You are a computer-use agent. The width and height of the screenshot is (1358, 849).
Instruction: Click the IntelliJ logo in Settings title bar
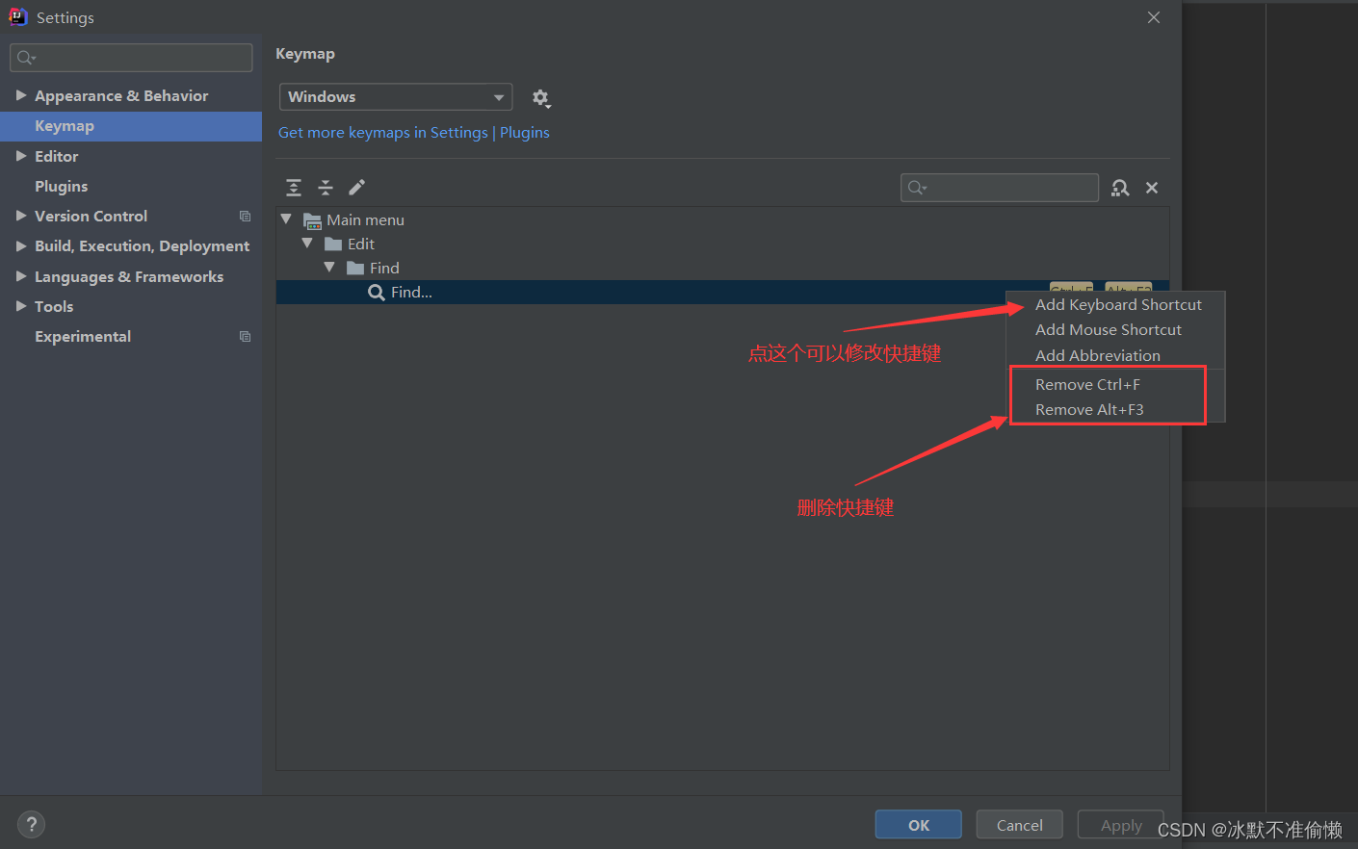pyautogui.click(x=17, y=16)
